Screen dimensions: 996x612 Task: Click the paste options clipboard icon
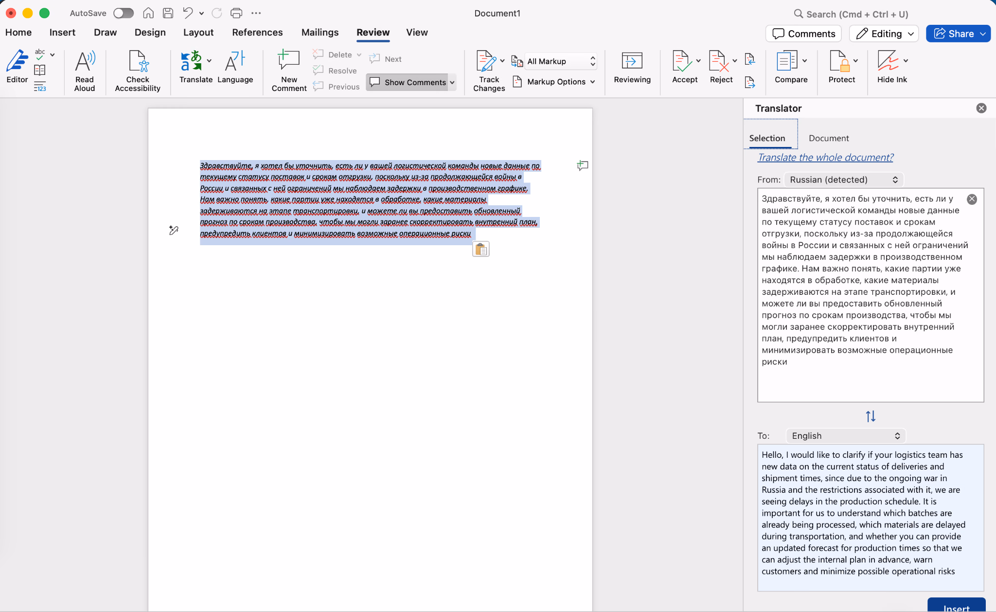[x=481, y=249]
